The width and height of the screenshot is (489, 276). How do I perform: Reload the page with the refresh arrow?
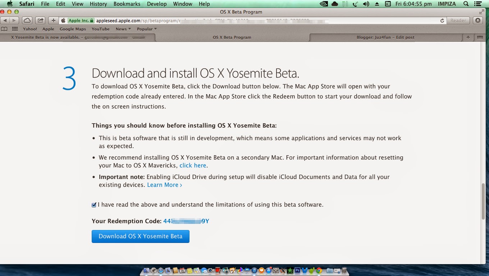(442, 20)
